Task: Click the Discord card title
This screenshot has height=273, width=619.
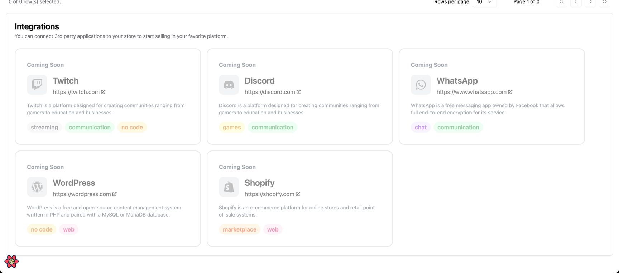Action: tap(260, 81)
